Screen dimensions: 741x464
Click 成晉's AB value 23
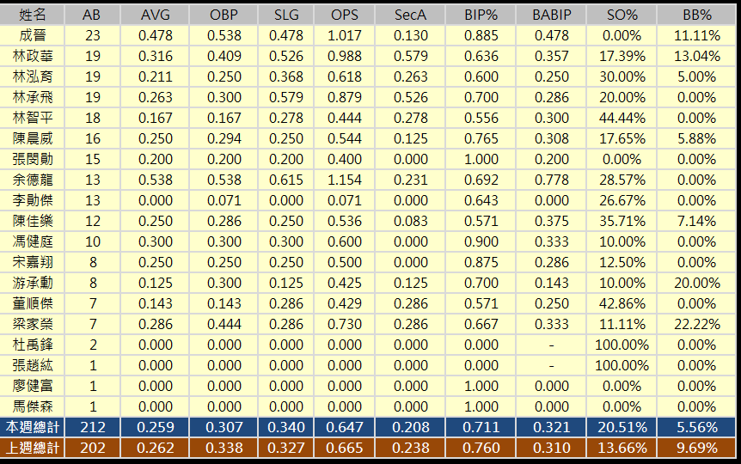click(x=93, y=35)
